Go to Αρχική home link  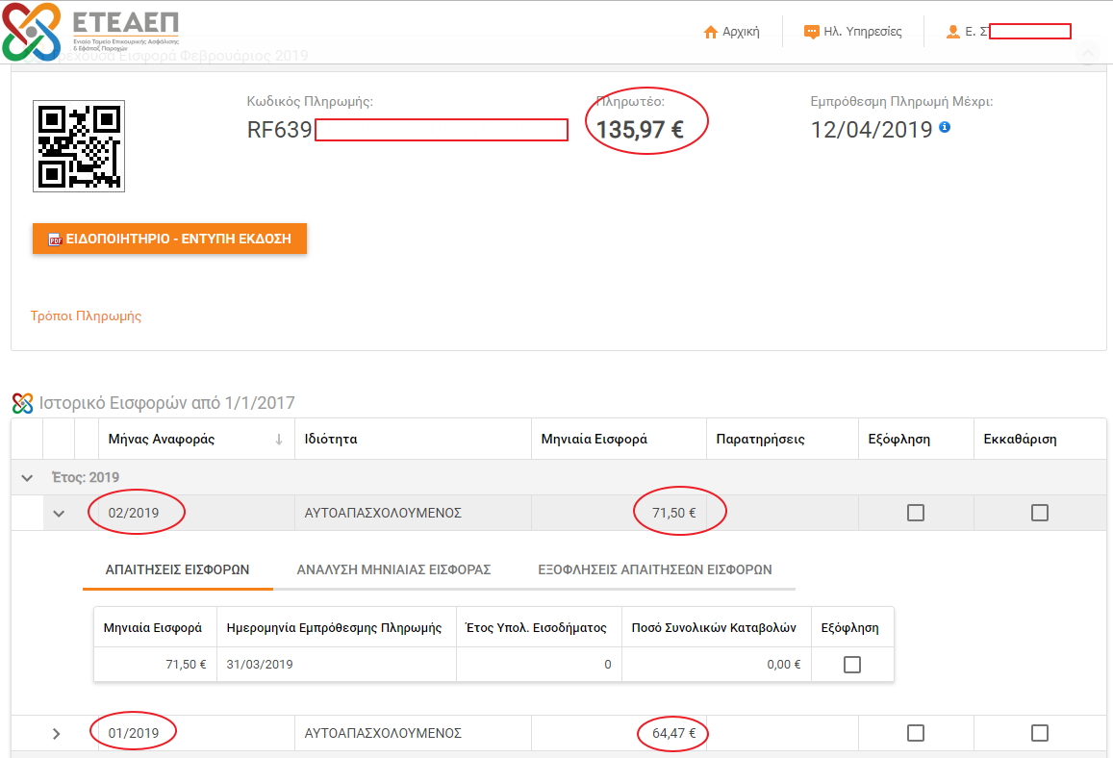click(x=731, y=32)
